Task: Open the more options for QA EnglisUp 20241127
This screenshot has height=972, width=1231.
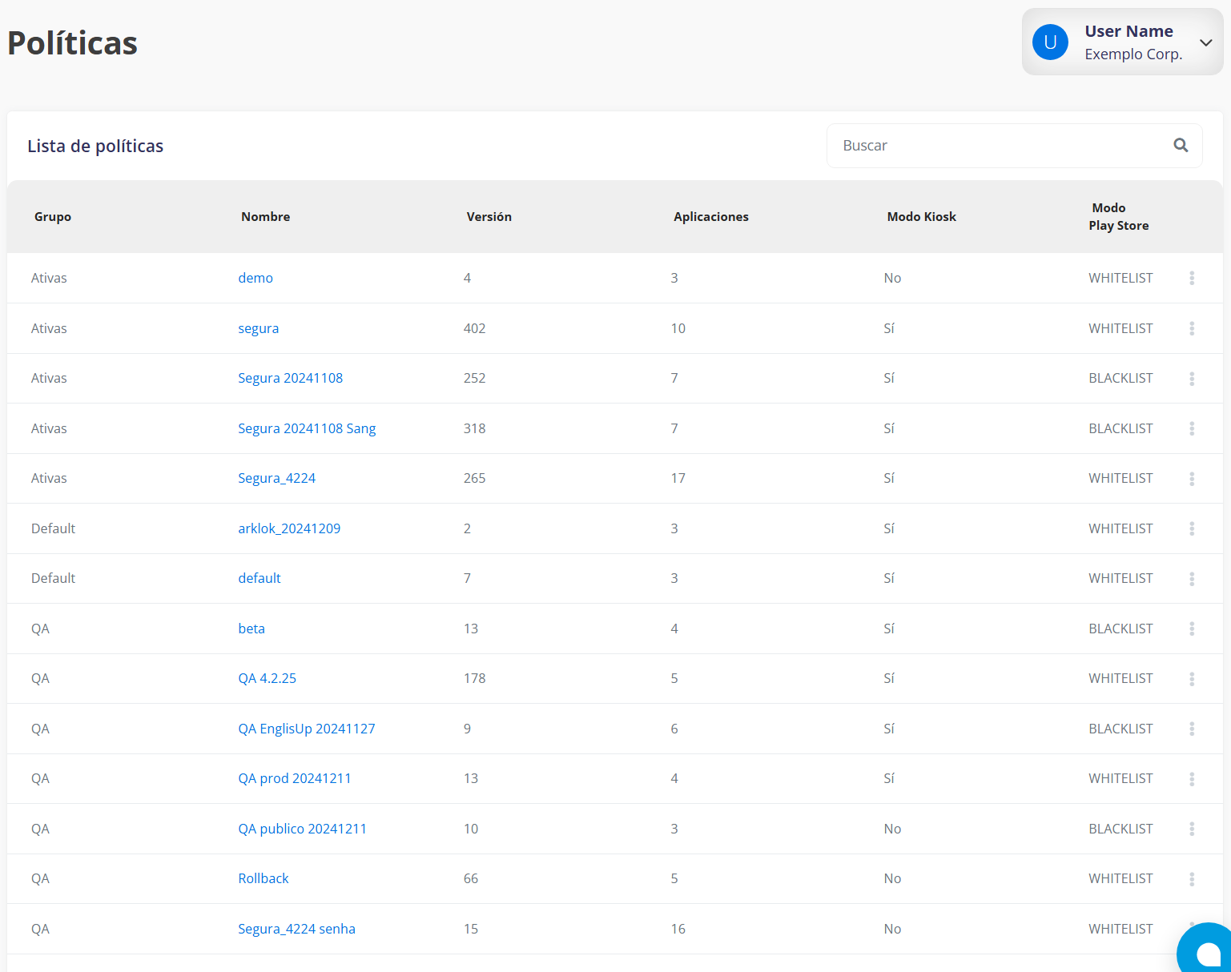Action: pyautogui.click(x=1192, y=729)
